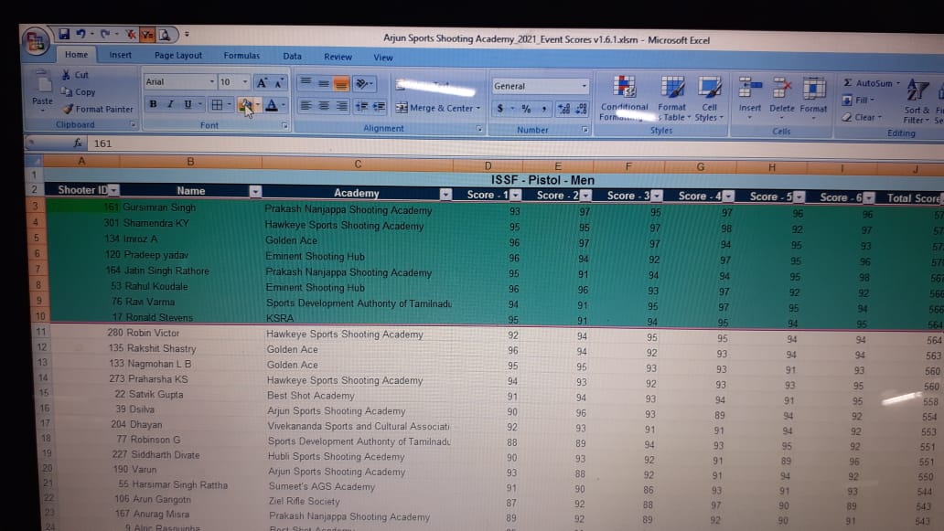944x531 pixels.
Task: Cut the selected cells
Action: 75,75
